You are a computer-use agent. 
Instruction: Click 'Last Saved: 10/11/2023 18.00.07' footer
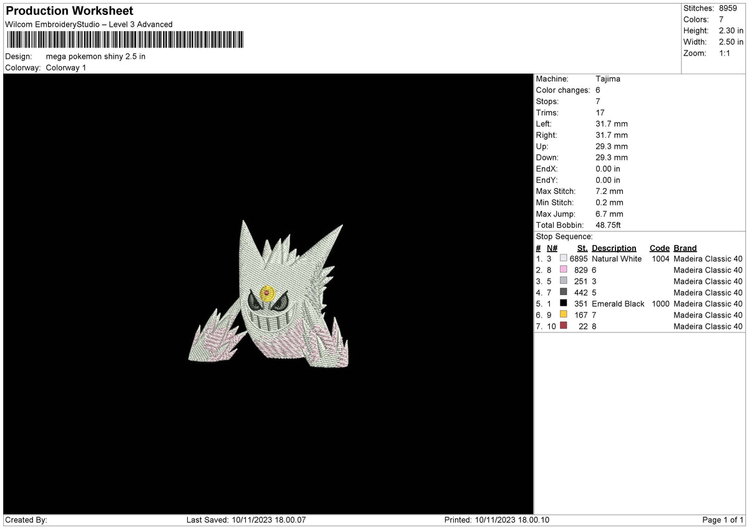(x=246, y=520)
